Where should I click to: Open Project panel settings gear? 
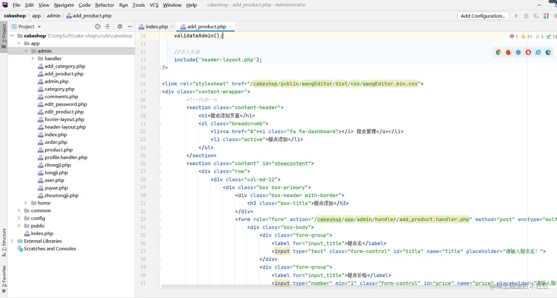[x=120, y=26]
